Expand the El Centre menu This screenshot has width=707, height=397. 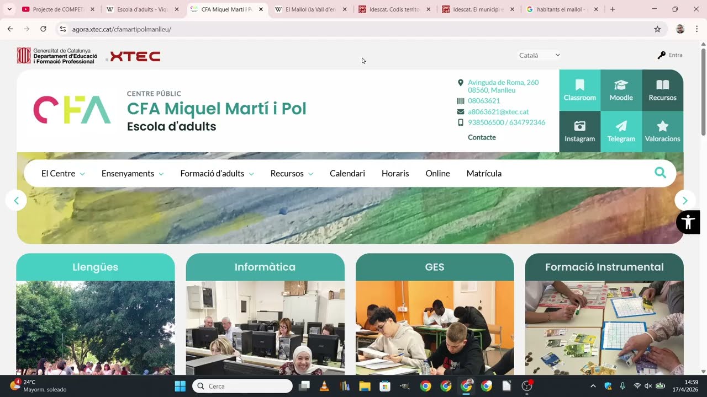coord(63,173)
